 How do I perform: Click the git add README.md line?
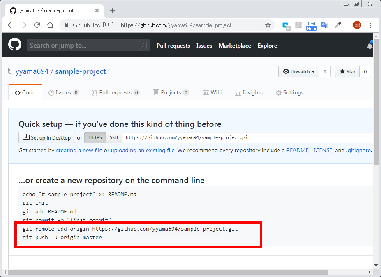point(49,211)
